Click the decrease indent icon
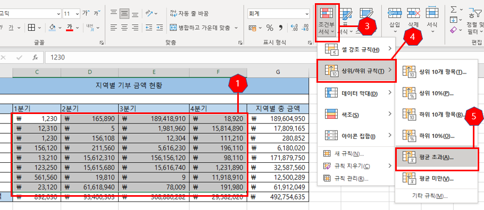 (x=149, y=28)
